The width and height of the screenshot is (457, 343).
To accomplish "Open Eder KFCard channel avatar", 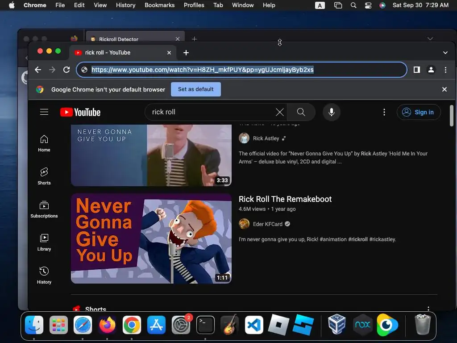I will pos(244,224).
